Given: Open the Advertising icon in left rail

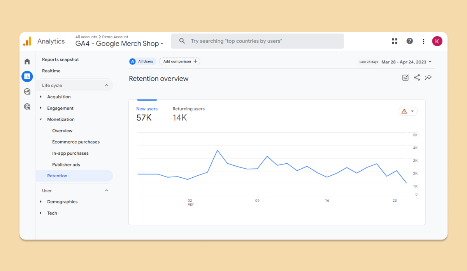Looking at the screenshot, I should 27,107.
